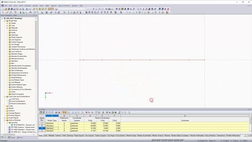
Task: Toggle OSNAP in the status bar
Action: click(x=171, y=141)
